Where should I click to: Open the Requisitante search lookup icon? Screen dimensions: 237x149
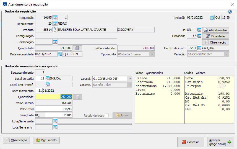tap(55, 24)
